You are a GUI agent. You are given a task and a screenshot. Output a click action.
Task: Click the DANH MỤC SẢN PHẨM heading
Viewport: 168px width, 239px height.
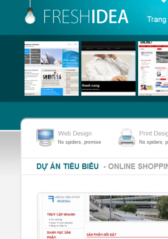59,235
